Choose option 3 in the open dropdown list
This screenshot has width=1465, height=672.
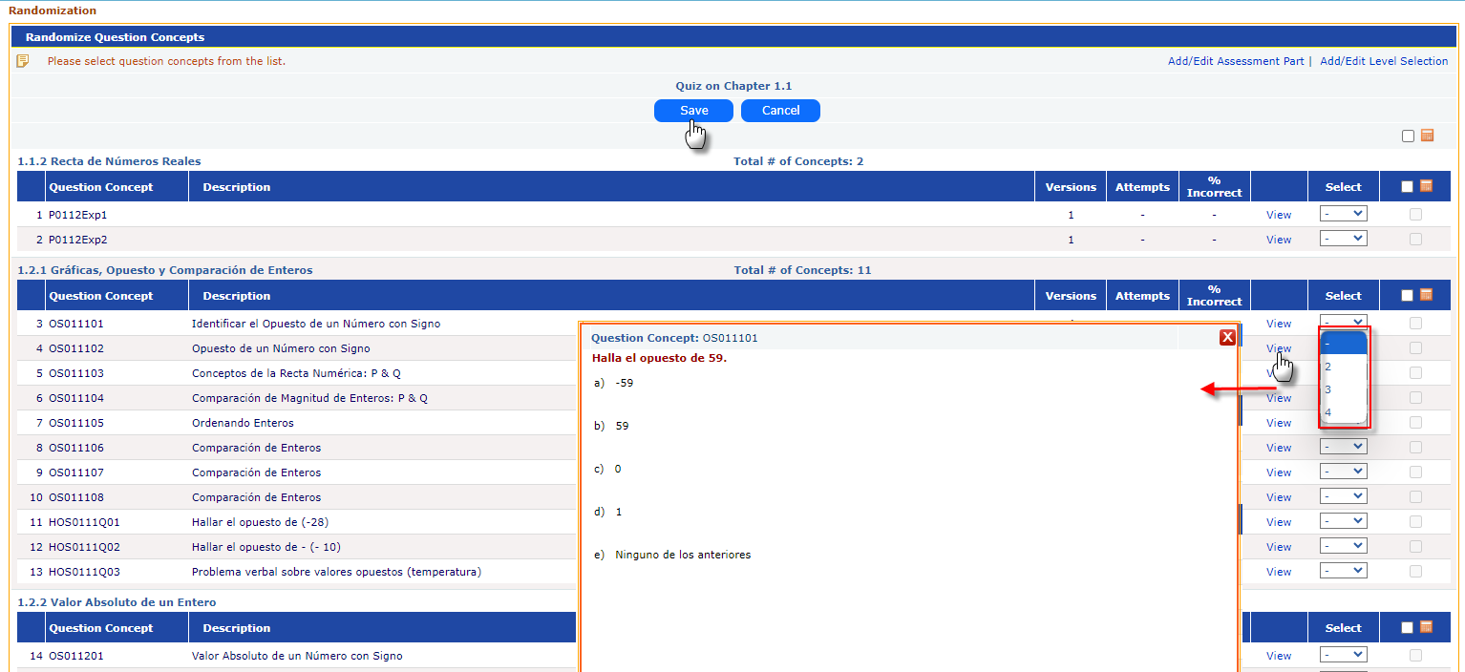pos(1328,389)
